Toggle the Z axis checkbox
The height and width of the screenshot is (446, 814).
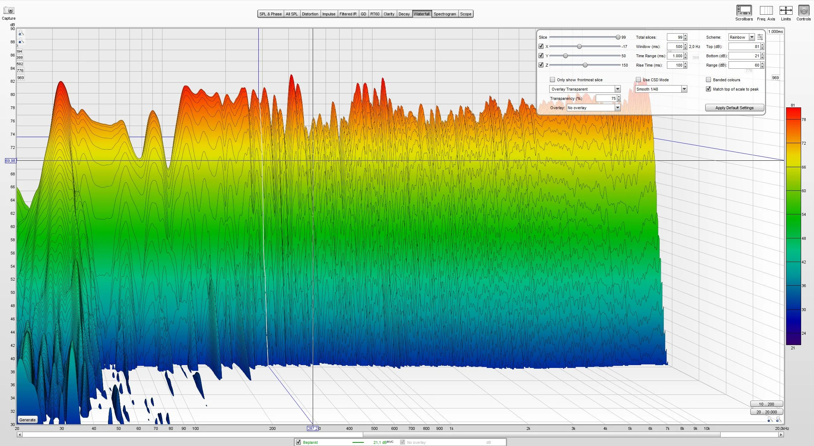pos(541,65)
